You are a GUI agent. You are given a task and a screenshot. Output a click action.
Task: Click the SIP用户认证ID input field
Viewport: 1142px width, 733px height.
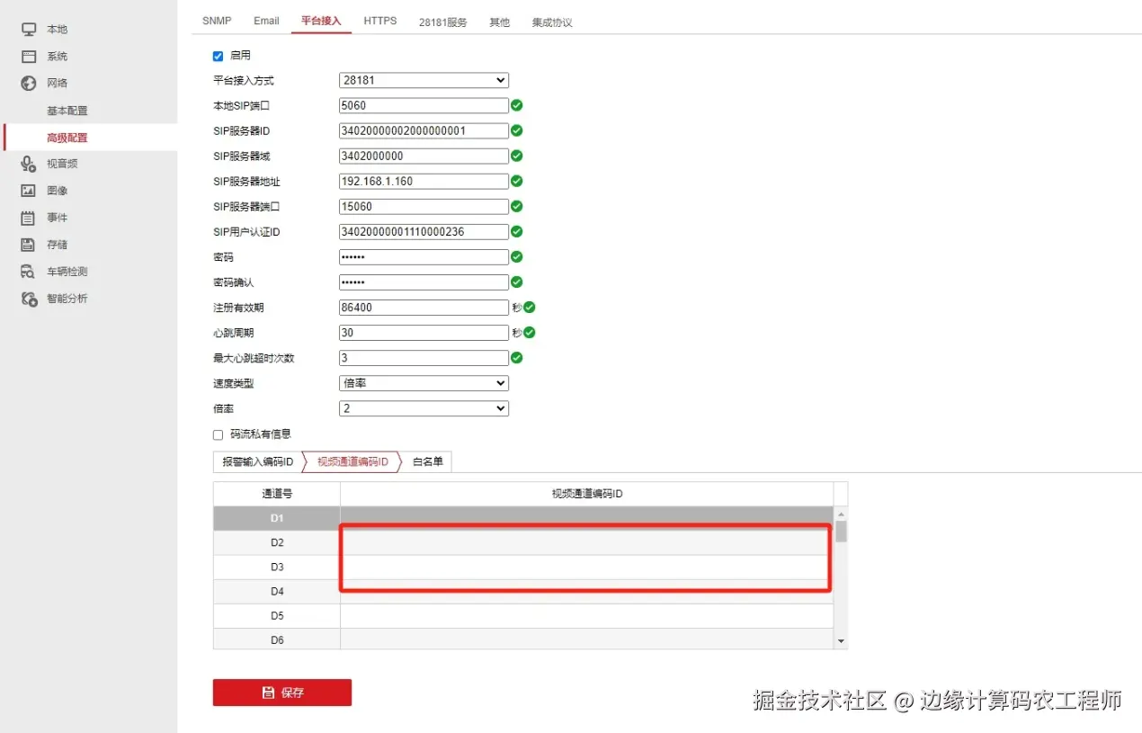click(424, 231)
